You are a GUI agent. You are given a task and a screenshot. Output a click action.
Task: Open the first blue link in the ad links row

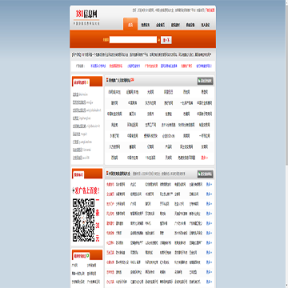click(98, 66)
